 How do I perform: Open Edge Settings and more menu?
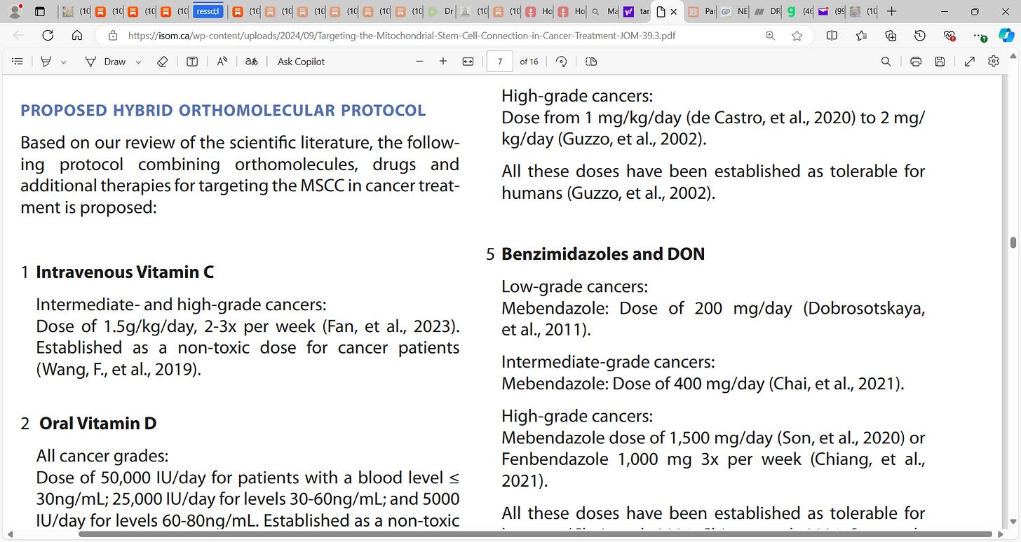pos(980,36)
